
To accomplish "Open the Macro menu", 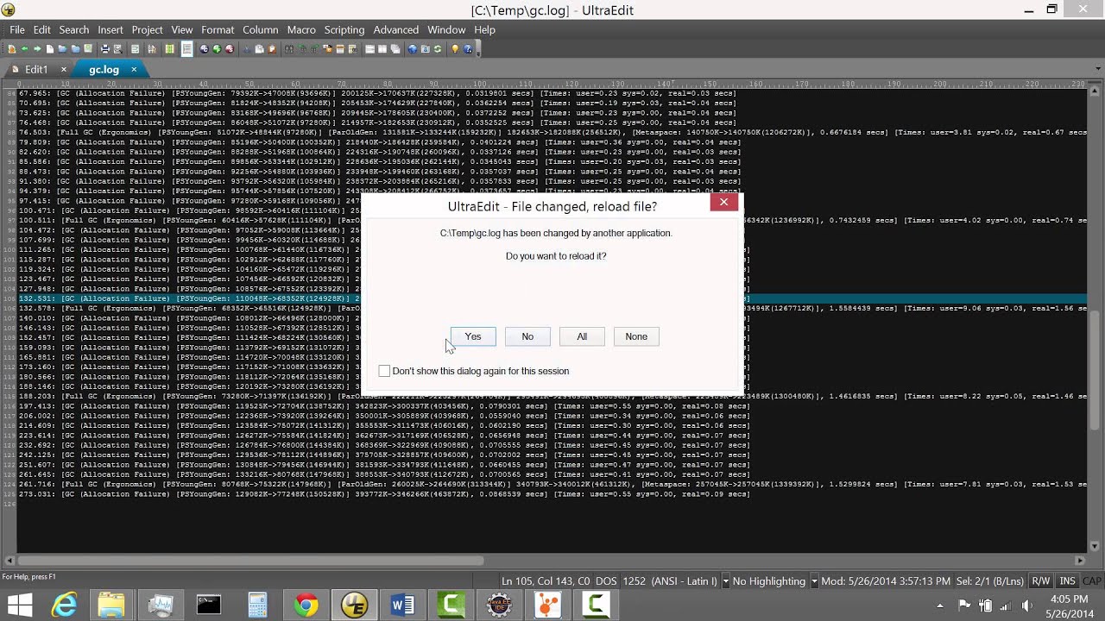I will tap(301, 29).
